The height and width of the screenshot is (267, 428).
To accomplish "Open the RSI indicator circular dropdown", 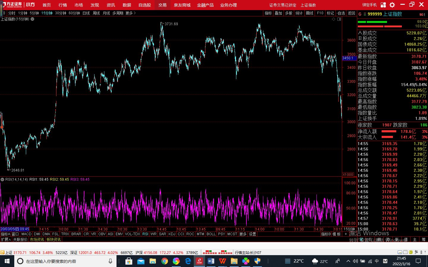I will pos(2,179).
